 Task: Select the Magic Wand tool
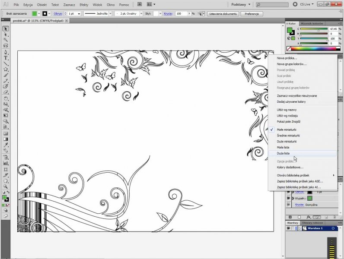(x=6, y=40)
